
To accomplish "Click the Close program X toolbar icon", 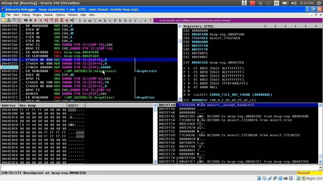I will pyautogui.click(x=31, y=20).
